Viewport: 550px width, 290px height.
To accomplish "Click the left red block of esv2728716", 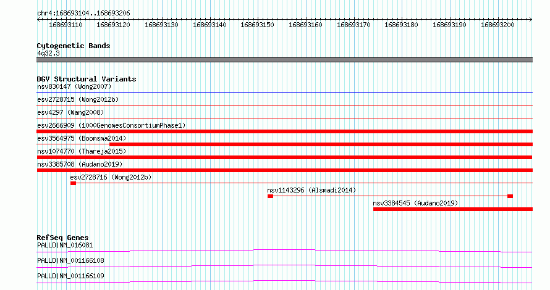I will point(73,183).
